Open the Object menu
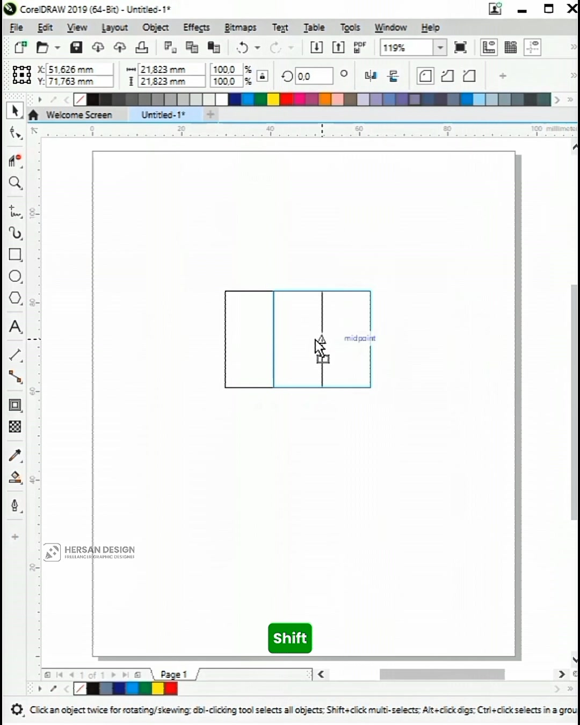The height and width of the screenshot is (725, 580). 156,27
